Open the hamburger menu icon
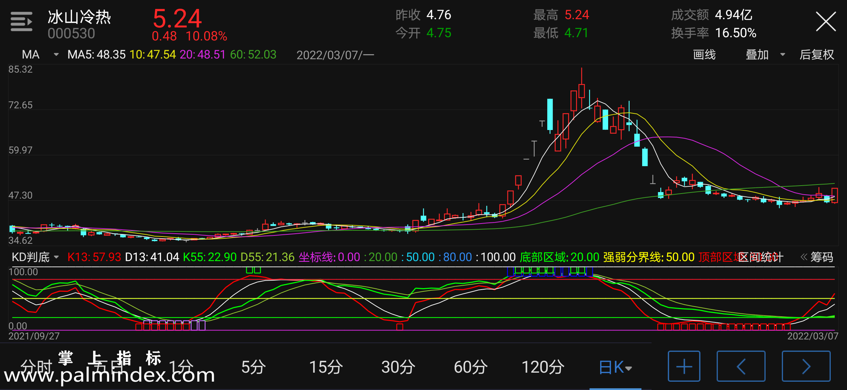This screenshot has height=390, width=847. click(x=21, y=22)
